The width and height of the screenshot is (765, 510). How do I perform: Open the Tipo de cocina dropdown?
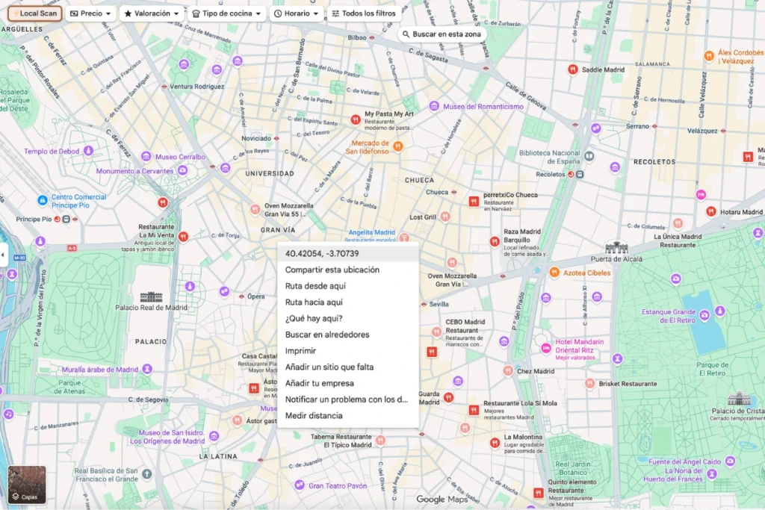point(227,13)
